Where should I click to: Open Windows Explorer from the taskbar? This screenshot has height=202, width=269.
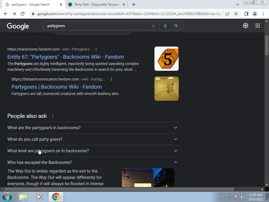[23, 197]
